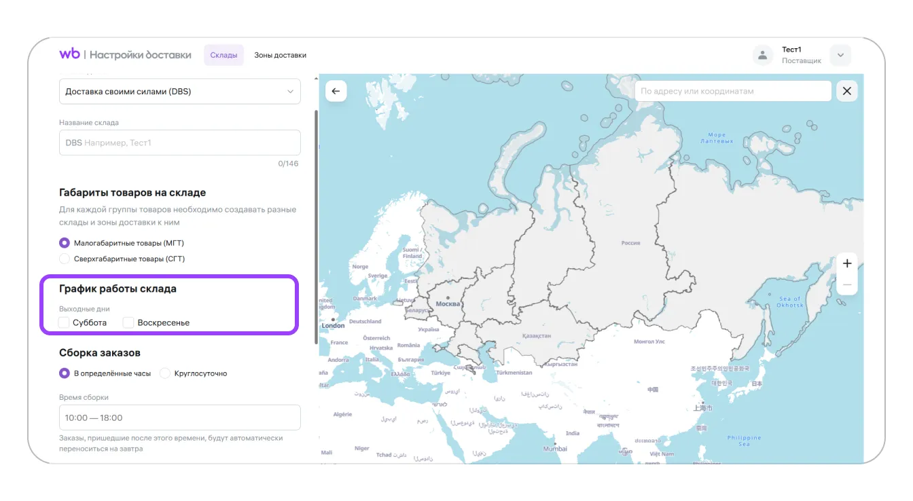Check the Воскресенье day-off checkbox
The image size is (913, 501).
point(128,322)
